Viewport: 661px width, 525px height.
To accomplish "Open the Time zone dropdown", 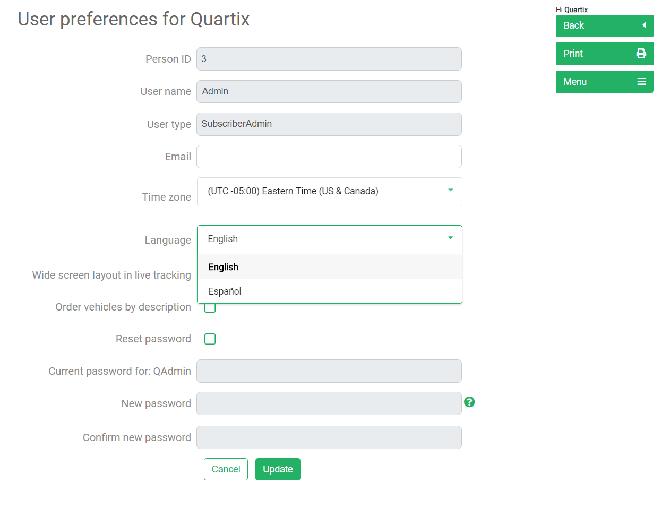I will [329, 192].
